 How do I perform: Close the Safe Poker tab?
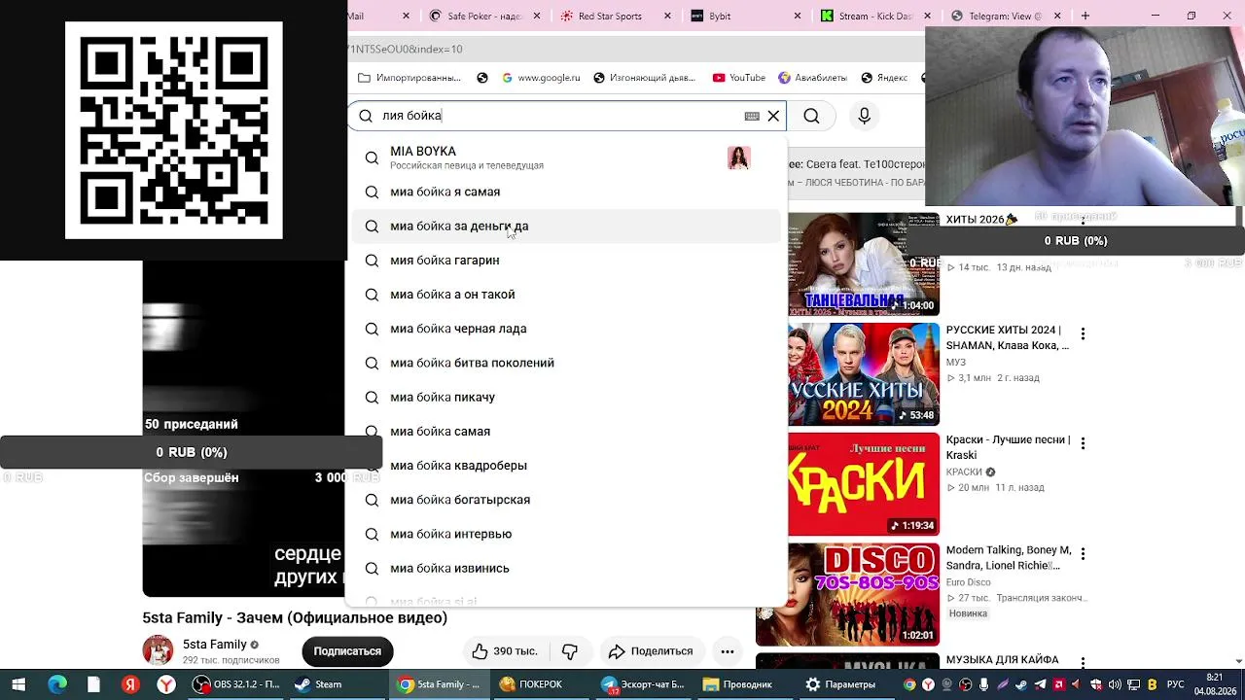point(538,16)
